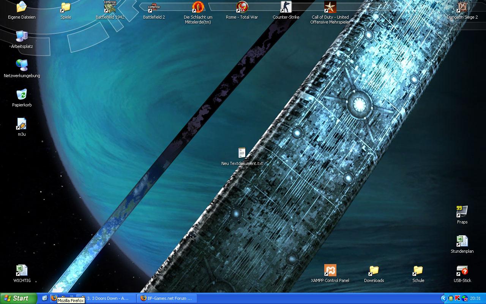Select Call of Duty United Offensive icon
Viewport: 486px width, 304px height.
330,7
